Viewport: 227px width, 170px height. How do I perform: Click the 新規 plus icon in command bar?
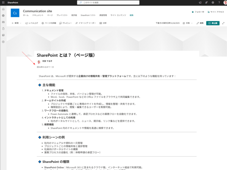(x=12, y=23)
